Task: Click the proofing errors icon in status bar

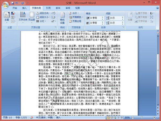Action: (32, 117)
